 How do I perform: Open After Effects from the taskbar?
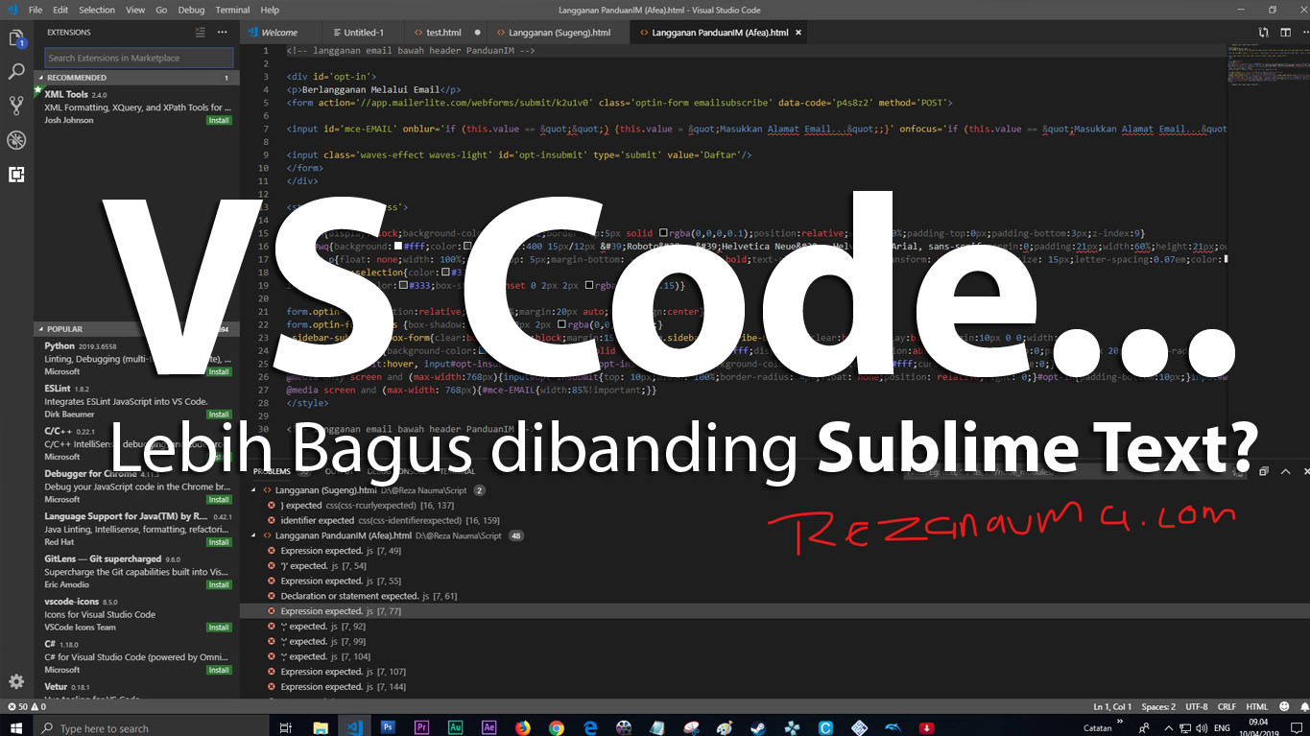[x=488, y=727]
